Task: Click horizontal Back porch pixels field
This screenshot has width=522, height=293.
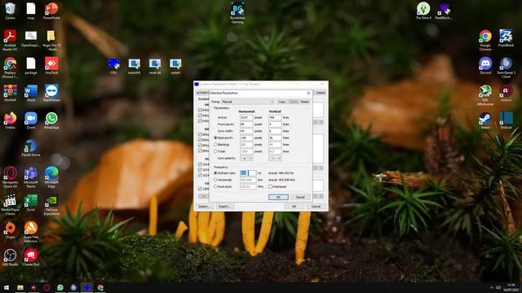Action: coord(246,138)
